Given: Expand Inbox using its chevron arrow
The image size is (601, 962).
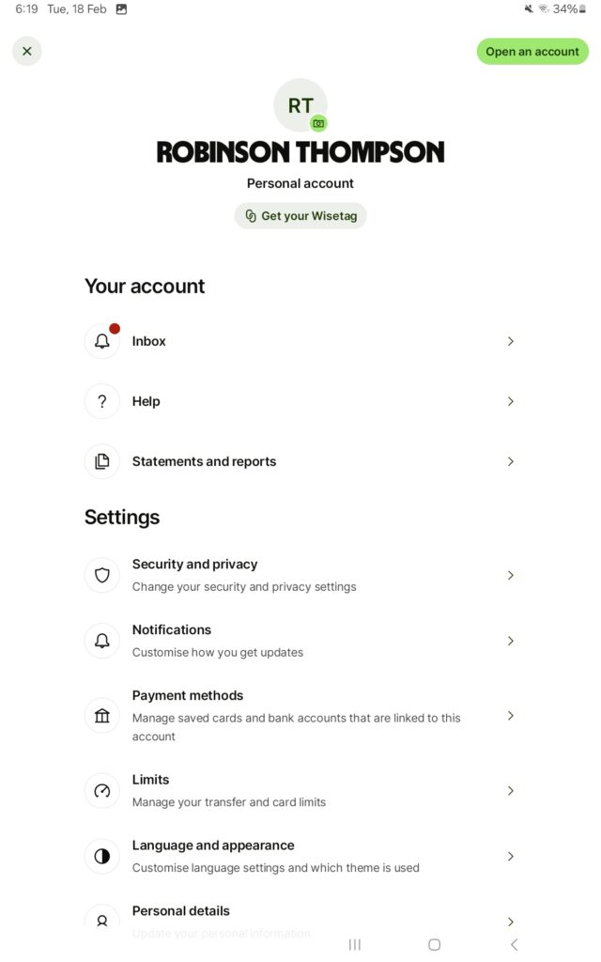Looking at the screenshot, I should [511, 341].
